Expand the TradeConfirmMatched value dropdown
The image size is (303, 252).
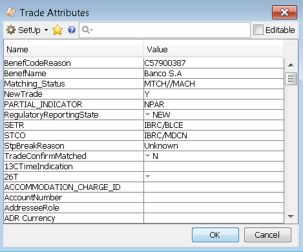pyautogui.click(x=147, y=156)
